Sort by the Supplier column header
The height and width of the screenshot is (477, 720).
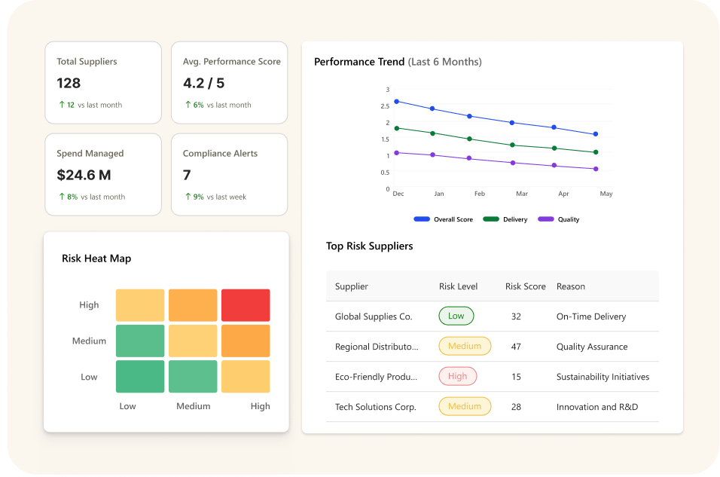pos(351,286)
